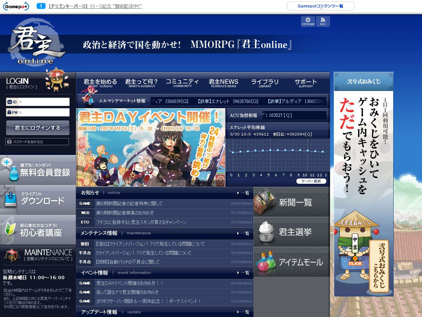Click the blue exclamation notice icon
This screenshot has height=317, width=422.
[x=41, y=6]
